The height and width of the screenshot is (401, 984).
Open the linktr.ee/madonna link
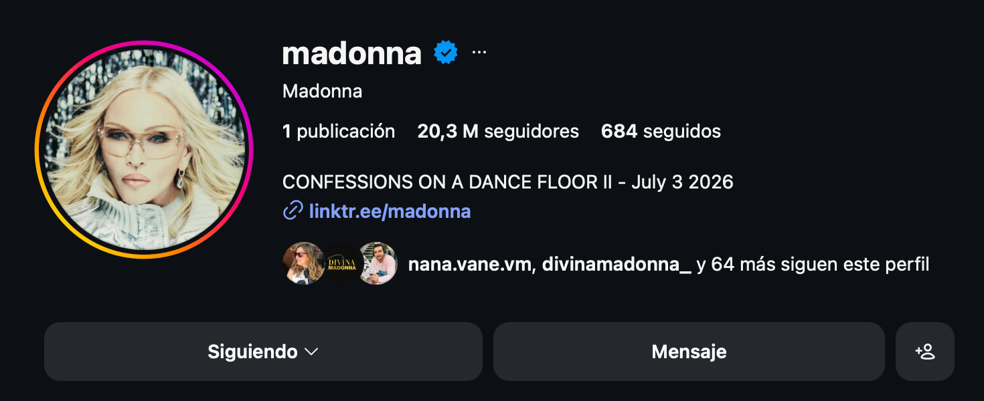coord(390,212)
